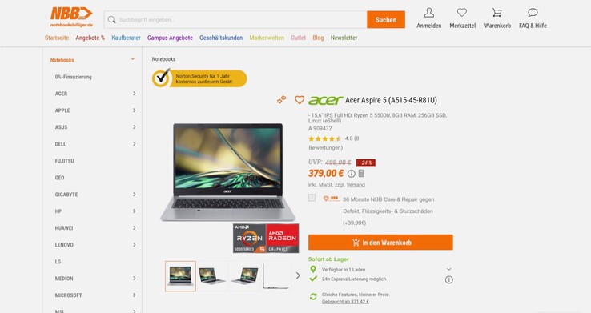Collapse the Notebooks sidebar section
The height and width of the screenshot is (313, 591).
(133, 59)
